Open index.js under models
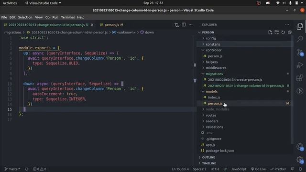The height and width of the screenshot is (172, 306). pyautogui.click(x=214, y=97)
